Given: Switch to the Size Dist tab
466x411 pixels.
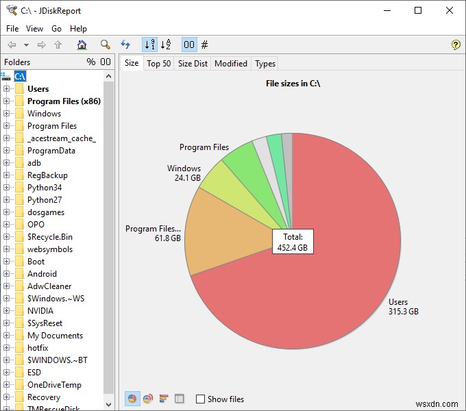Looking at the screenshot, I should tap(193, 64).
